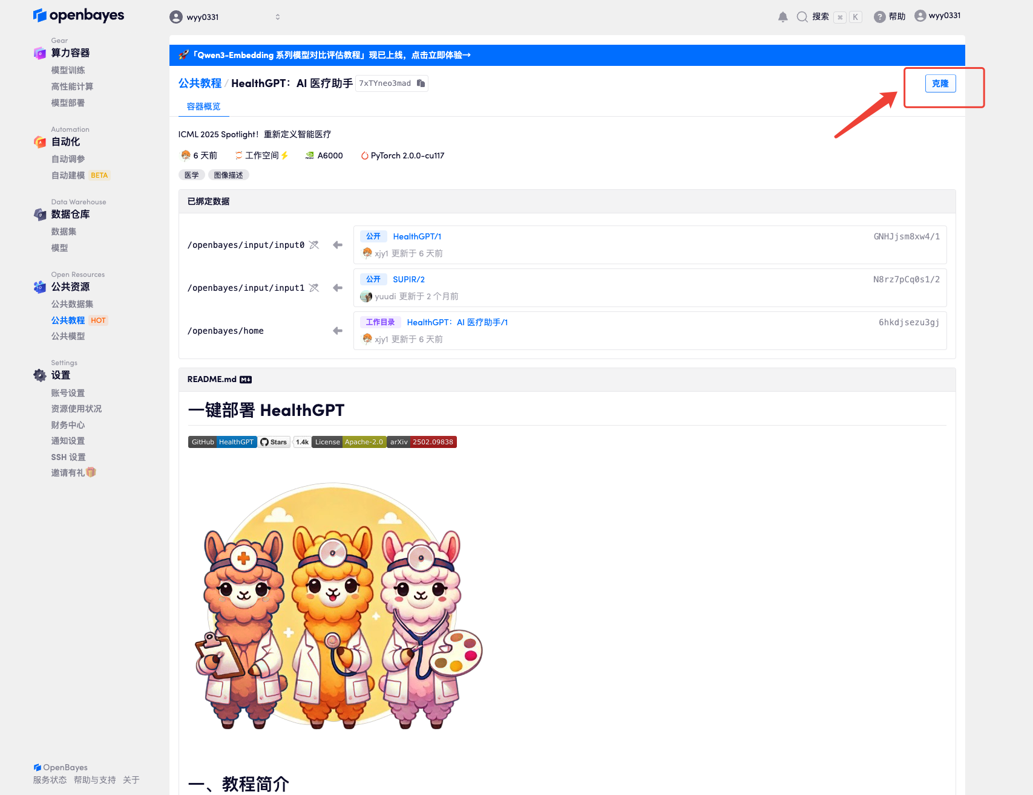
Task: Click the 公共教程 breadcrumb link
Action: point(200,83)
